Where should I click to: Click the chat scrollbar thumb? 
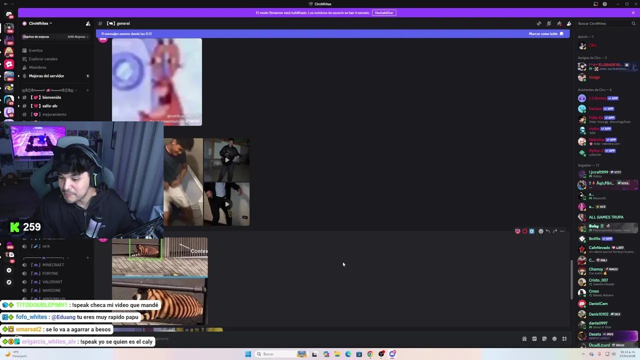[x=572, y=280]
